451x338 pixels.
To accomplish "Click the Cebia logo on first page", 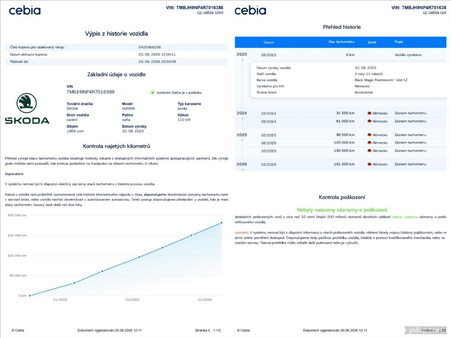I will [x=25, y=10].
